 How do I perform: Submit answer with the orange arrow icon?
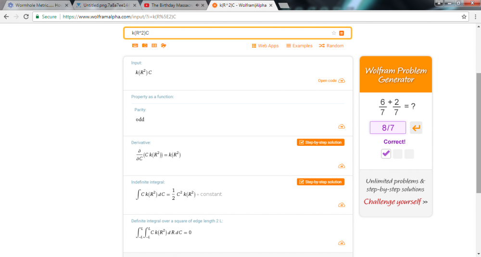point(417,128)
